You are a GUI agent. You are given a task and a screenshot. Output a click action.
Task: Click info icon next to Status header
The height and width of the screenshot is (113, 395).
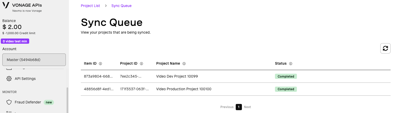pos(291,64)
